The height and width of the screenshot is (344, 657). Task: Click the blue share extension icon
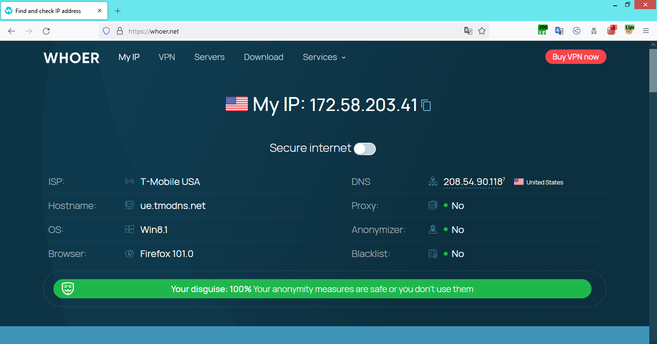577,31
